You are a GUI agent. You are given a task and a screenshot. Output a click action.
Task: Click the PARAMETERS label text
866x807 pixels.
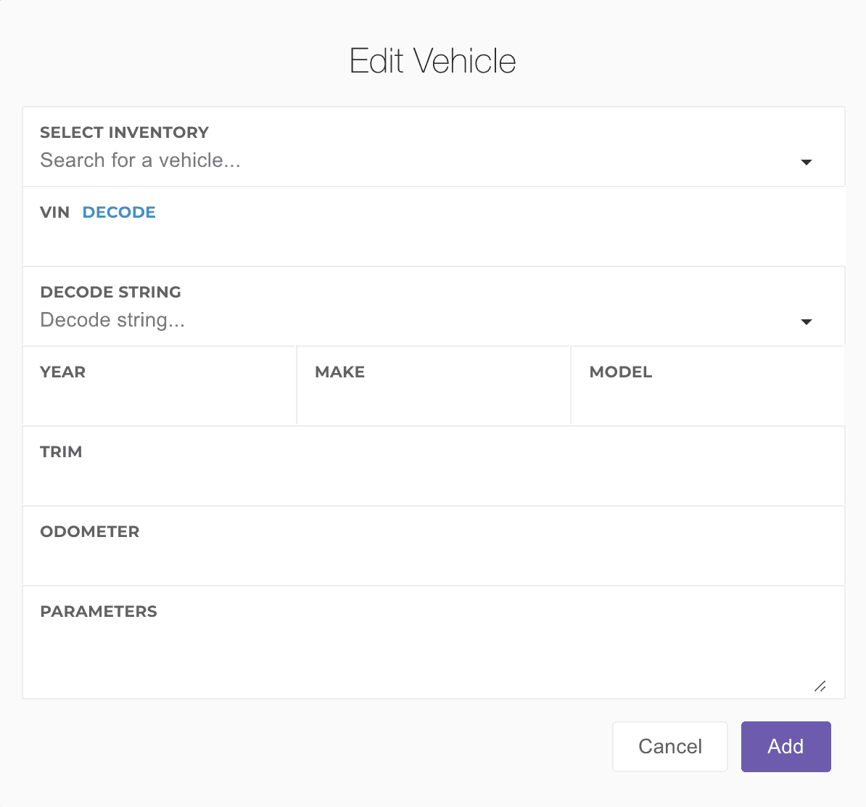pos(99,611)
